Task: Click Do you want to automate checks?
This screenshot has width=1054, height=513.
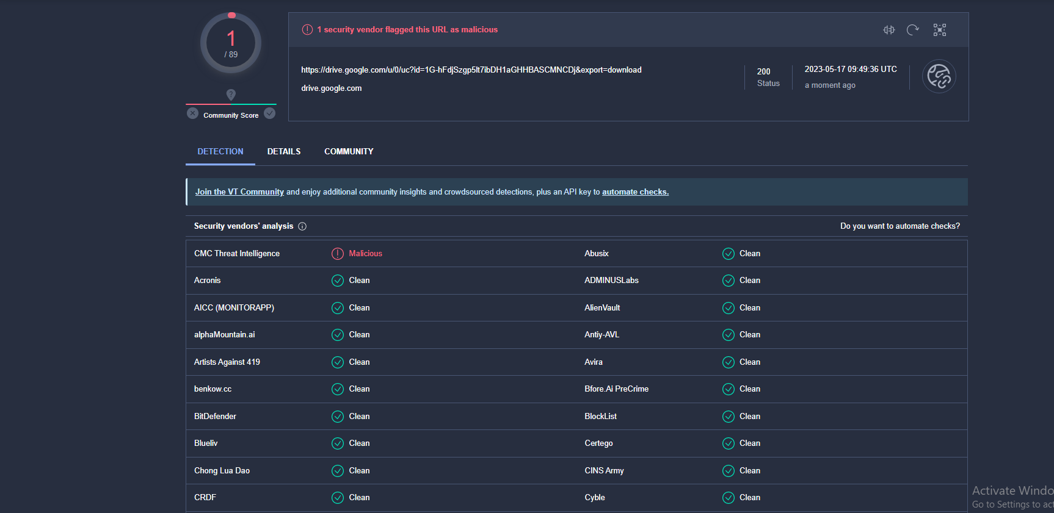Action: click(900, 226)
